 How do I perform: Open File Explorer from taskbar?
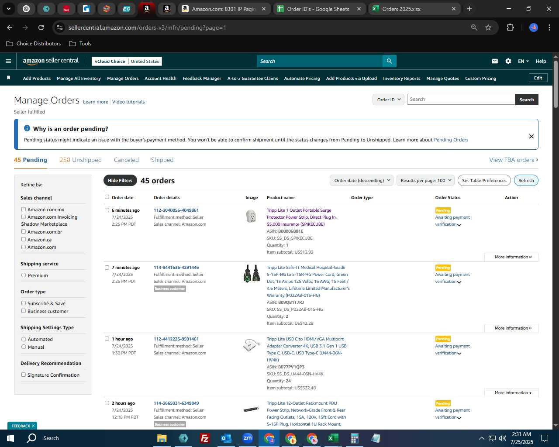[162, 438]
